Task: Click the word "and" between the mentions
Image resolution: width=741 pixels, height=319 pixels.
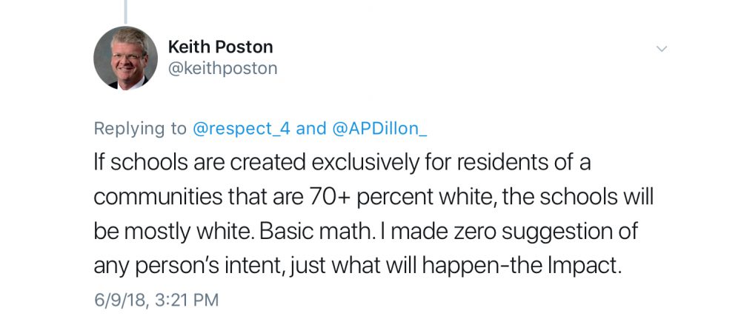Action: [311, 129]
